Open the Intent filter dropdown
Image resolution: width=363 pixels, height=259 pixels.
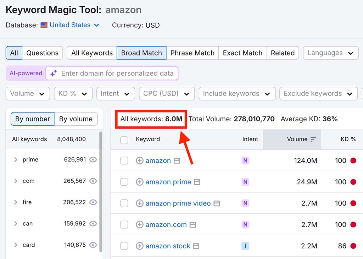(116, 93)
